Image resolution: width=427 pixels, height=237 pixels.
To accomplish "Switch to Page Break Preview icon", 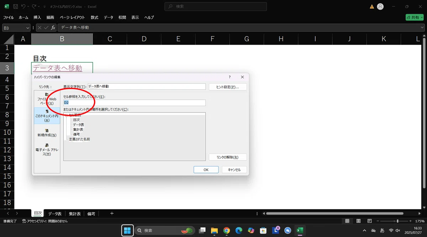I will 369,221.
